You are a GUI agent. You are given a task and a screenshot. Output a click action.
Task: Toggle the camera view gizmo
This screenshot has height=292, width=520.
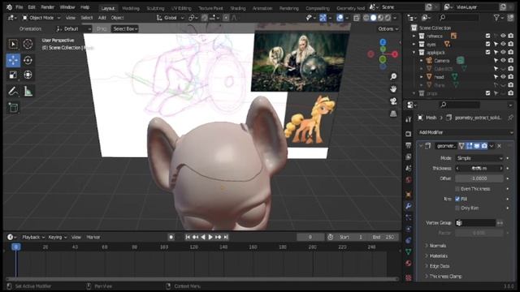click(x=393, y=101)
